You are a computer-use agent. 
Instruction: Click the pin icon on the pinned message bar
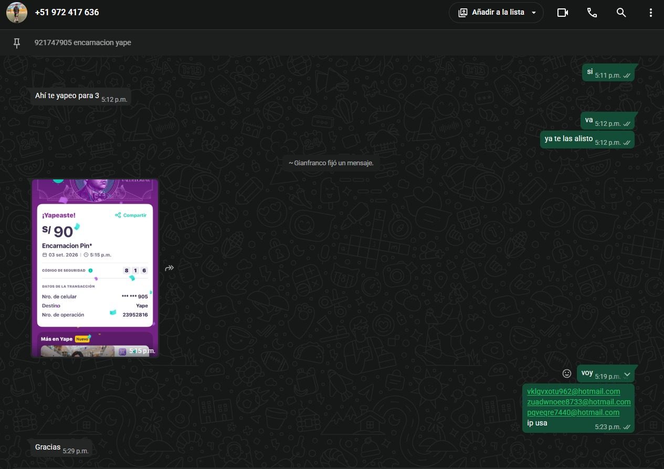pyautogui.click(x=17, y=42)
